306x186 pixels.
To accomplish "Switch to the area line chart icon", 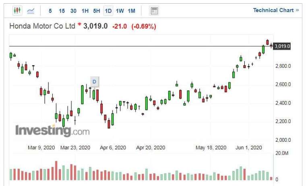I will point(31,11).
